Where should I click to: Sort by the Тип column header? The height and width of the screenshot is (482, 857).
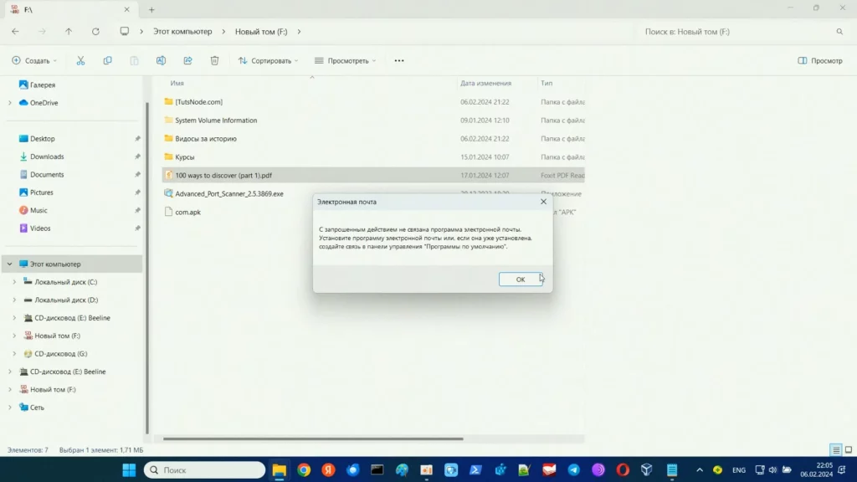(x=547, y=83)
